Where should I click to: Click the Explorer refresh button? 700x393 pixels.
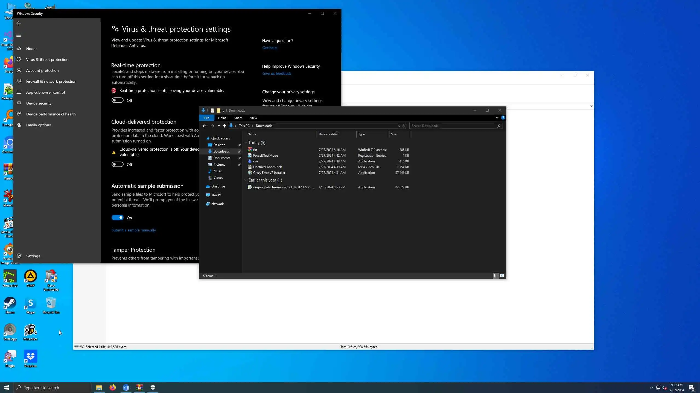point(404,126)
